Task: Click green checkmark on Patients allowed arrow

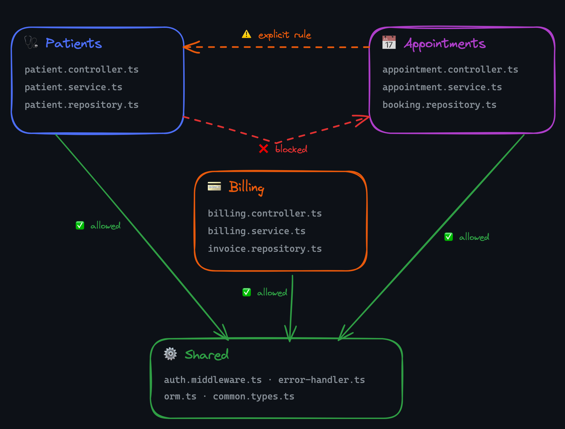Action: click(80, 226)
